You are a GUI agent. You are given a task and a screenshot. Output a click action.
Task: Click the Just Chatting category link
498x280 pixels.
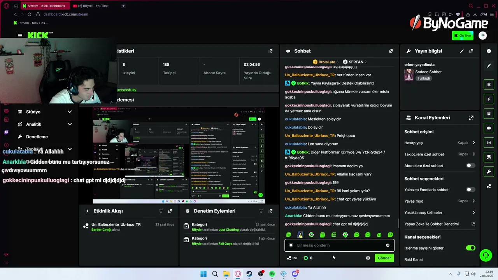coord(229,230)
